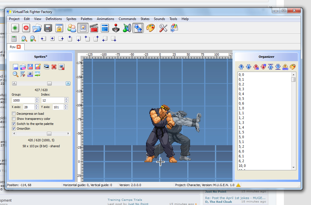Click the SFF save icon in Sprites panel
Image resolution: width=311 pixels, height=205 pixels.
pyautogui.click(x=38, y=67)
